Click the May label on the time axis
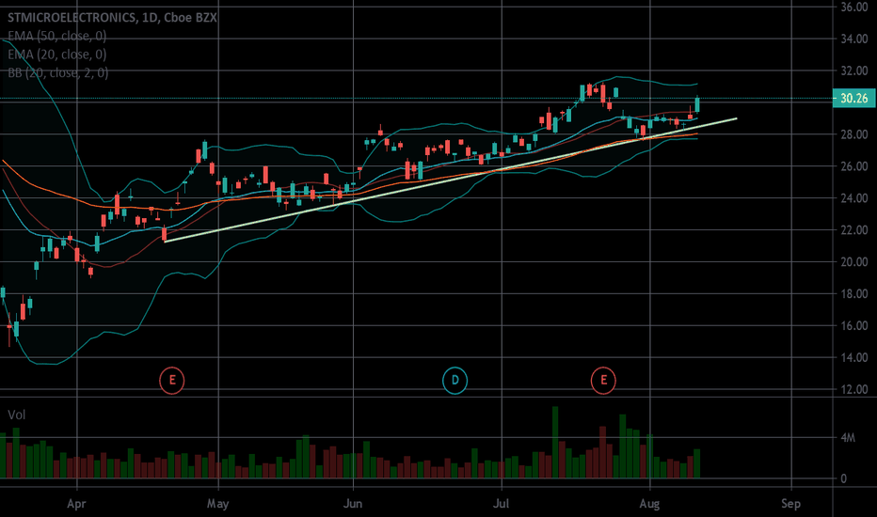Screen dimensions: 877x517 [217, 504]
